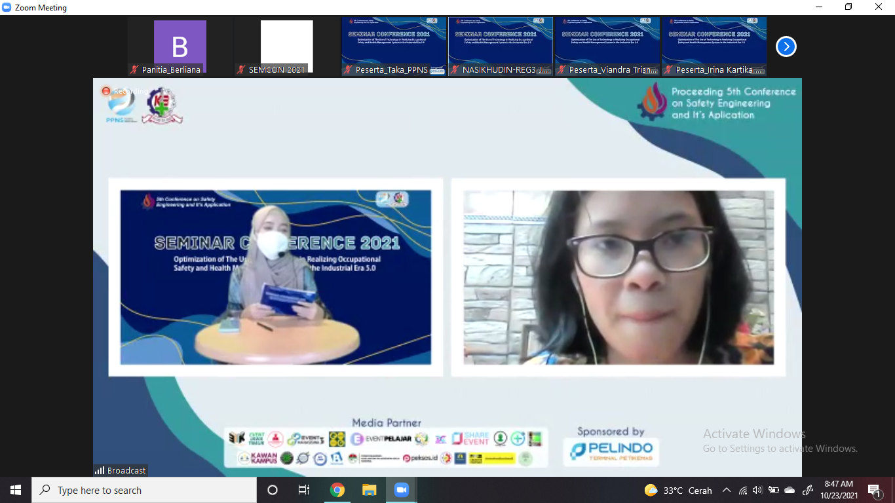Open Task View on the taskbar

click(304, 490)
